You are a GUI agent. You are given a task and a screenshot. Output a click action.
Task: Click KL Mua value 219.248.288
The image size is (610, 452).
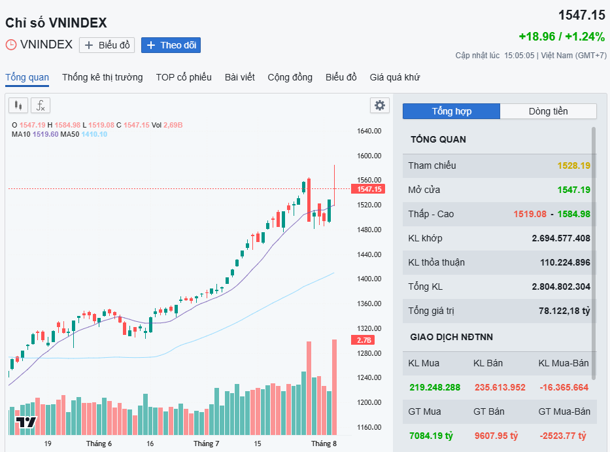(x=435, y=387)
